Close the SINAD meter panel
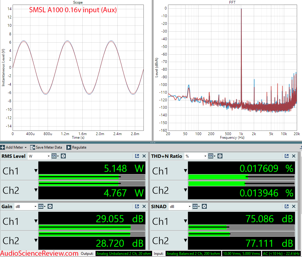 coord(293,207)
